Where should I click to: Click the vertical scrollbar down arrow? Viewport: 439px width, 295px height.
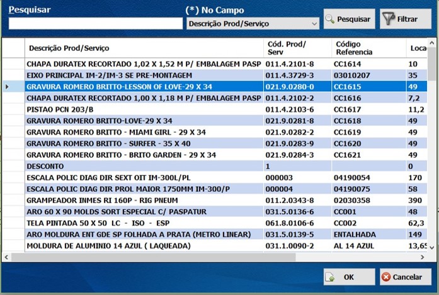[431, 248]
